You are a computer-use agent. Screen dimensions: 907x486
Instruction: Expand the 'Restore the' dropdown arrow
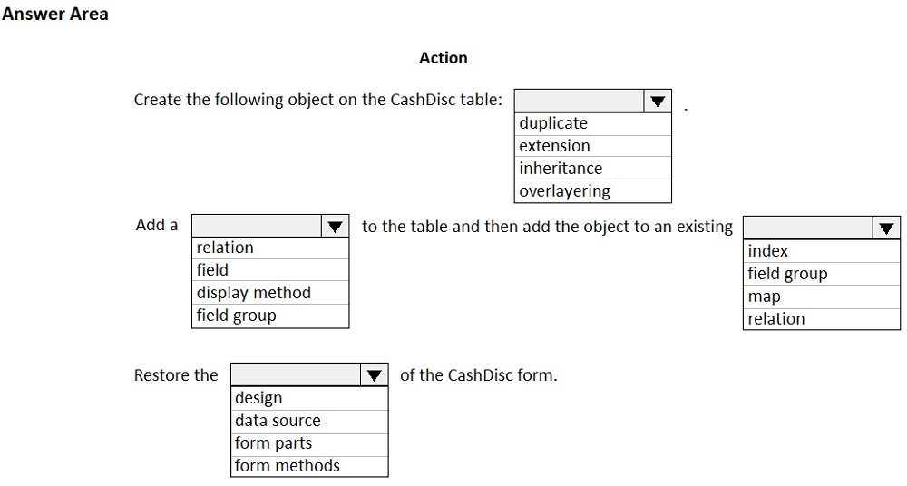tap(373, 375)
